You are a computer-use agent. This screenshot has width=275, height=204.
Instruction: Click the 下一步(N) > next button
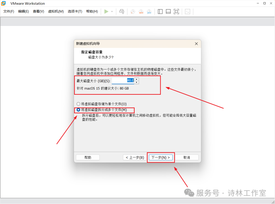[161, 157]
